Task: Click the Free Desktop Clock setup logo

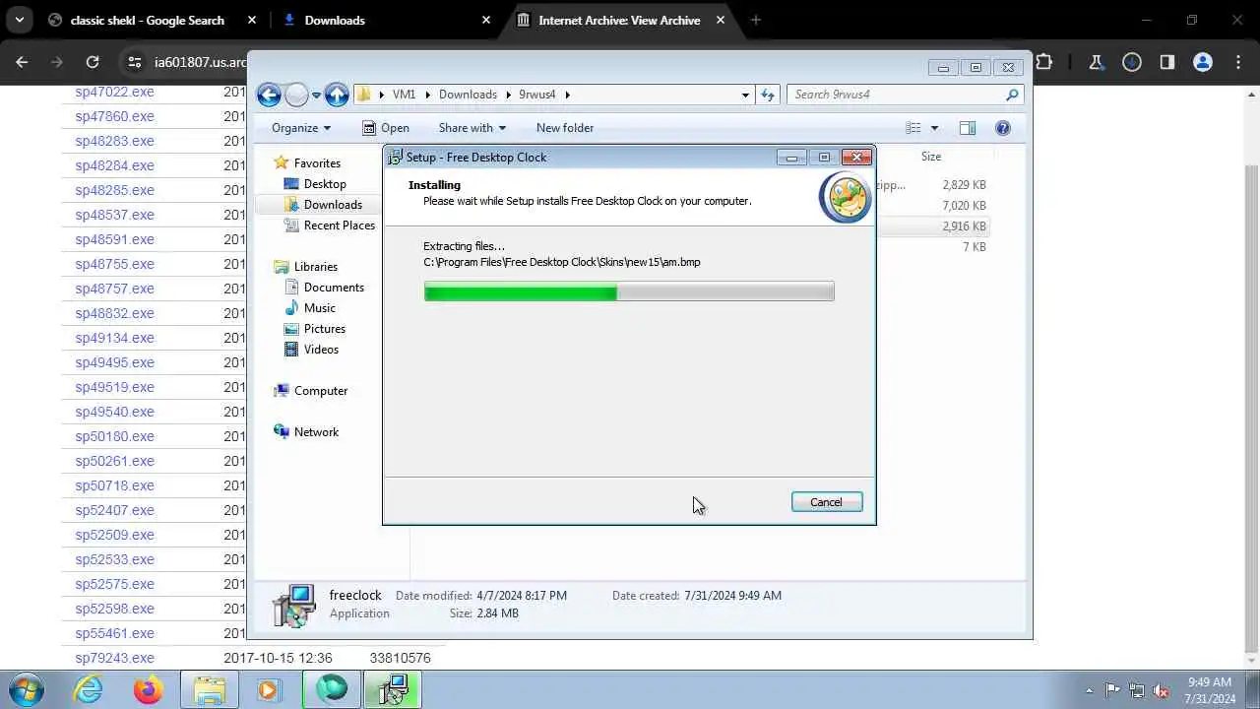Action: click(845, 197)
